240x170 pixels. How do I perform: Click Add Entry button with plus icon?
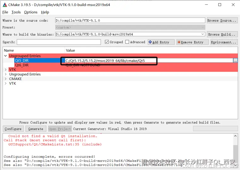click(x=161, y=42)
